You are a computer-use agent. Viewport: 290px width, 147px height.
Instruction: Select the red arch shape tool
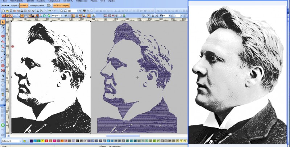pyautogui.click(x=3, y=71)
